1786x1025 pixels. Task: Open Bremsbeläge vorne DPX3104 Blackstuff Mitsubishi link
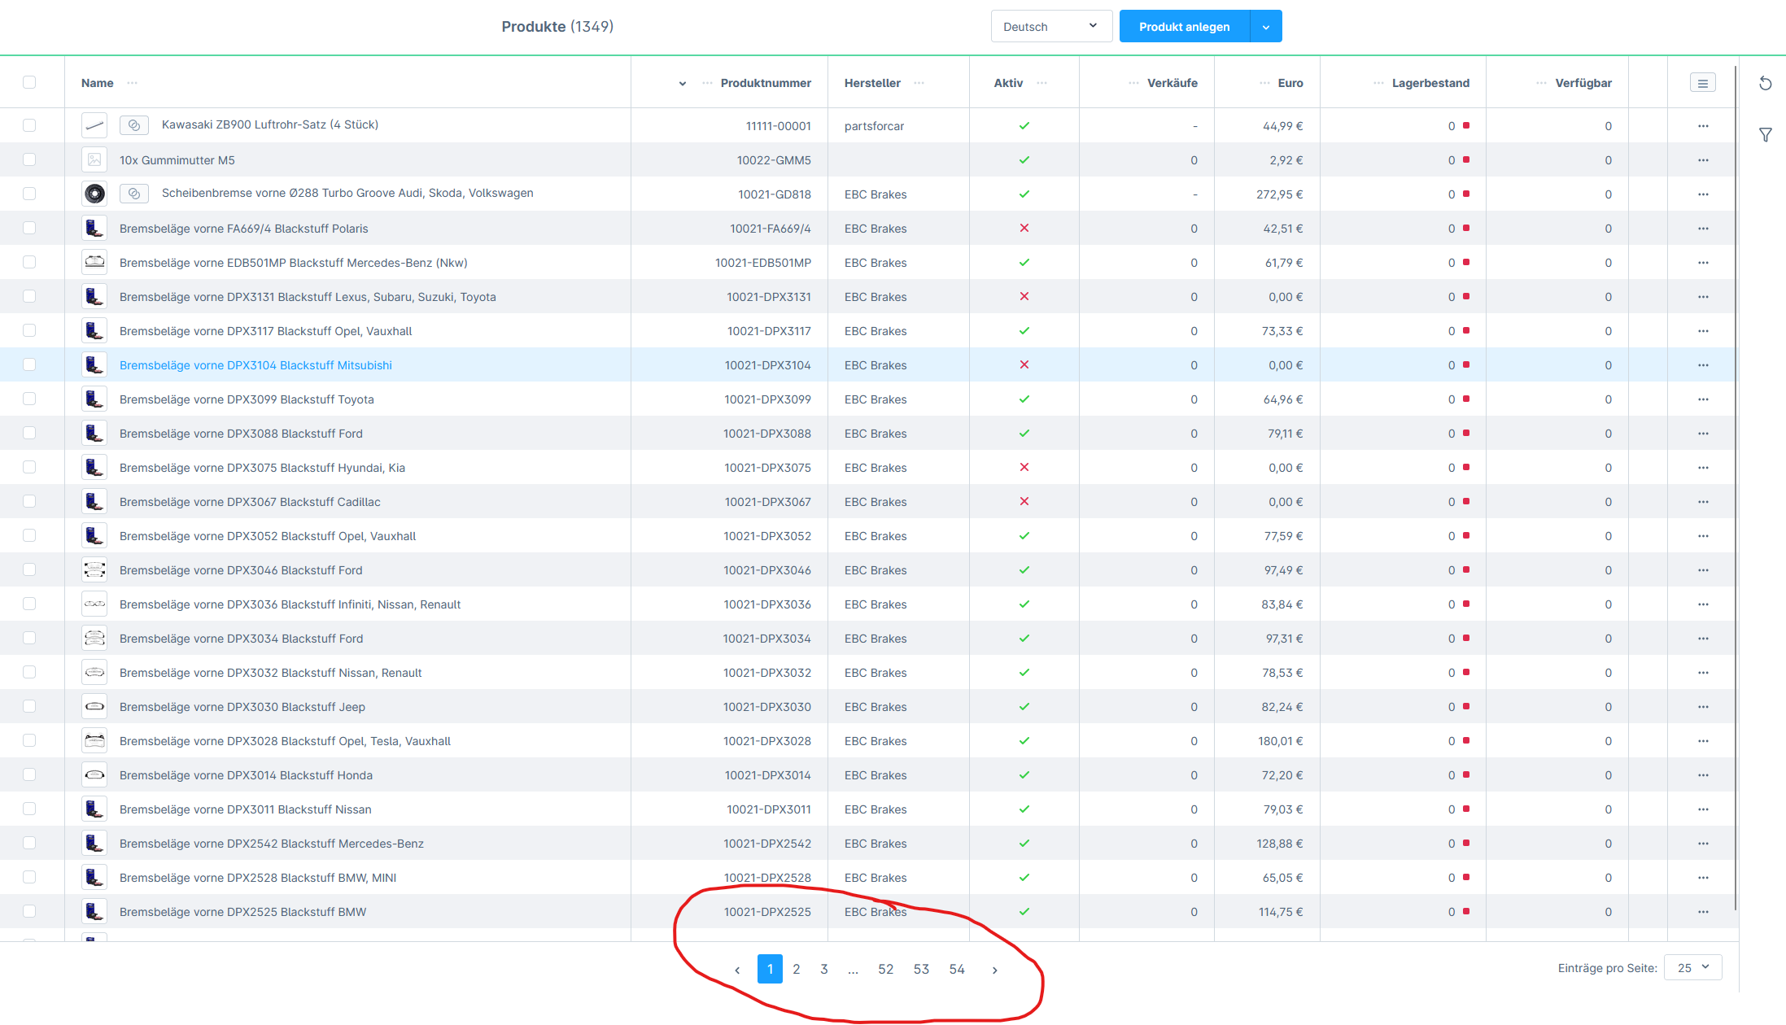[x=255, y=365]
